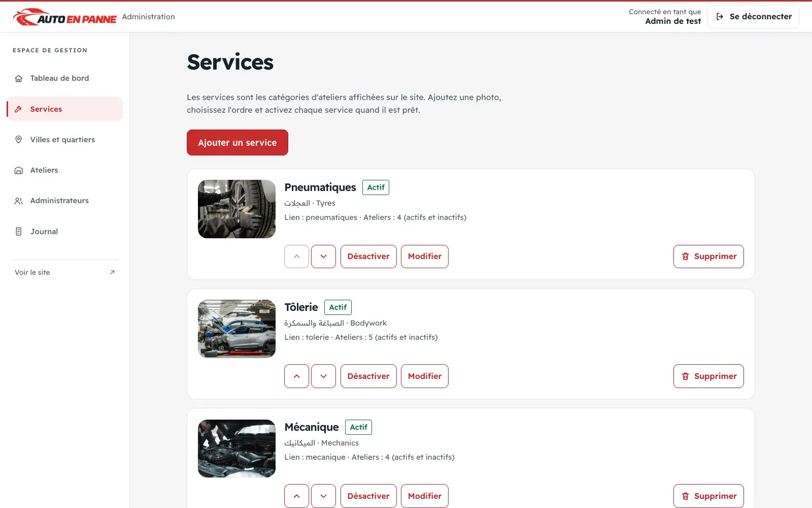Click the Mécanique service title
This screenshot has height=508, width=812.
coord(312,427)
